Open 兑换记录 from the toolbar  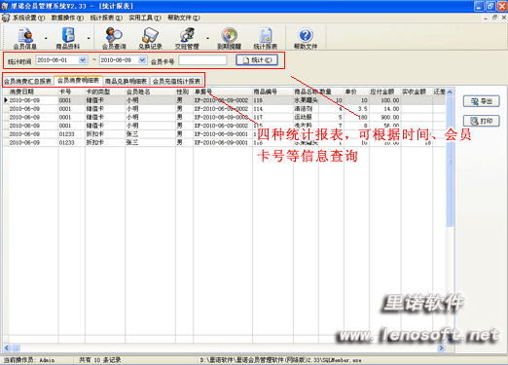(x=150, y=38)
